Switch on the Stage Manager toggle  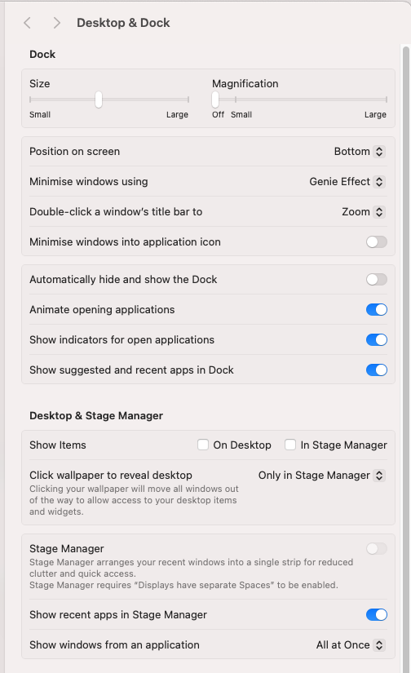click(377, 548)
